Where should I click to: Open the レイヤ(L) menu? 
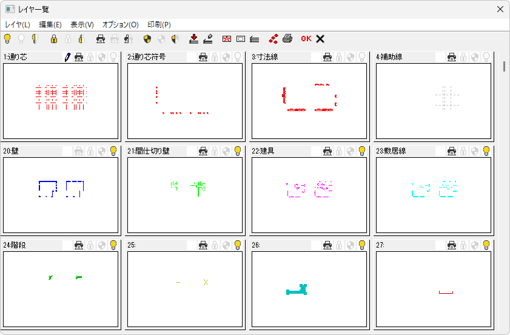click(x=18, y=25)
